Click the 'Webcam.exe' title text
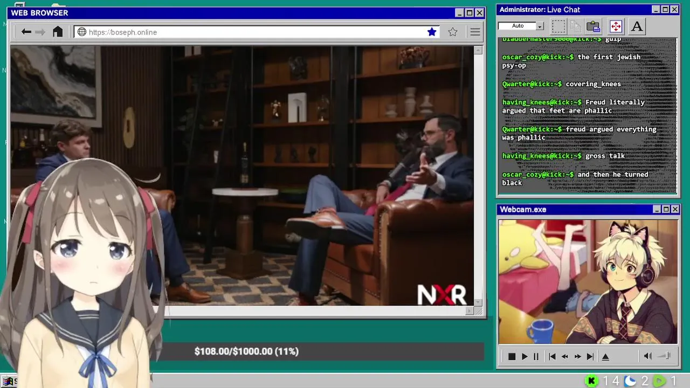 click(x=523, y=209)
